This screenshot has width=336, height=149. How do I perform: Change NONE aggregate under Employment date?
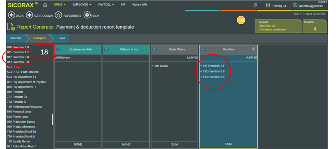click(x=78, y=145)
